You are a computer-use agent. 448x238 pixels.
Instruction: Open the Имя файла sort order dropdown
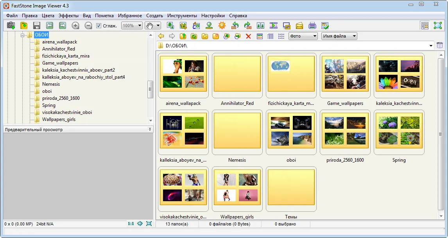(339, 36)
